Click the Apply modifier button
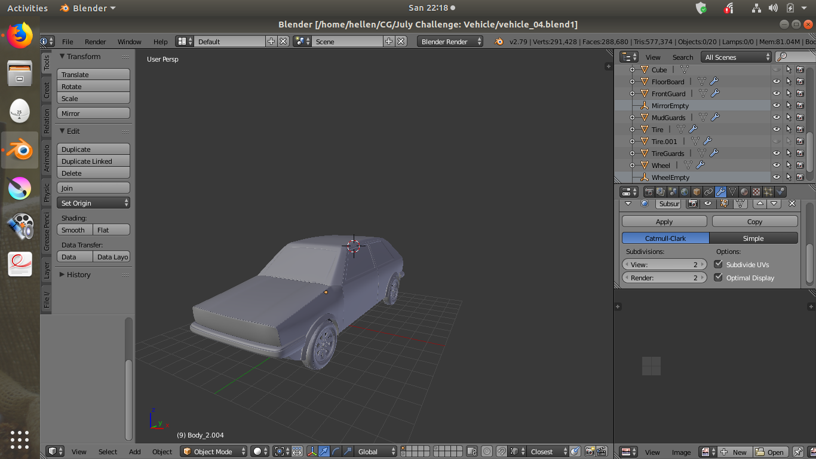816x459 pixels. [x=664, y=221]
